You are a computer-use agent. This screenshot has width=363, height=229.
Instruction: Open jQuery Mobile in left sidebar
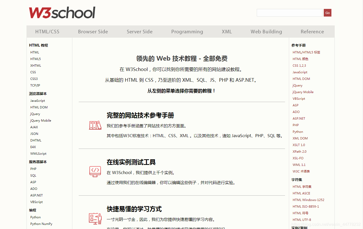(41, 120)
